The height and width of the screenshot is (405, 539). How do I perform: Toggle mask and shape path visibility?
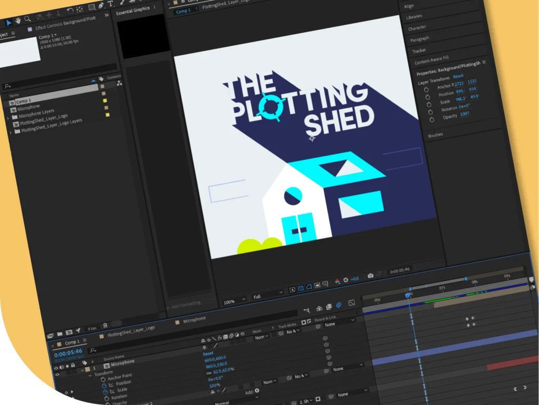pyautogui.click(x=309, y=287)
